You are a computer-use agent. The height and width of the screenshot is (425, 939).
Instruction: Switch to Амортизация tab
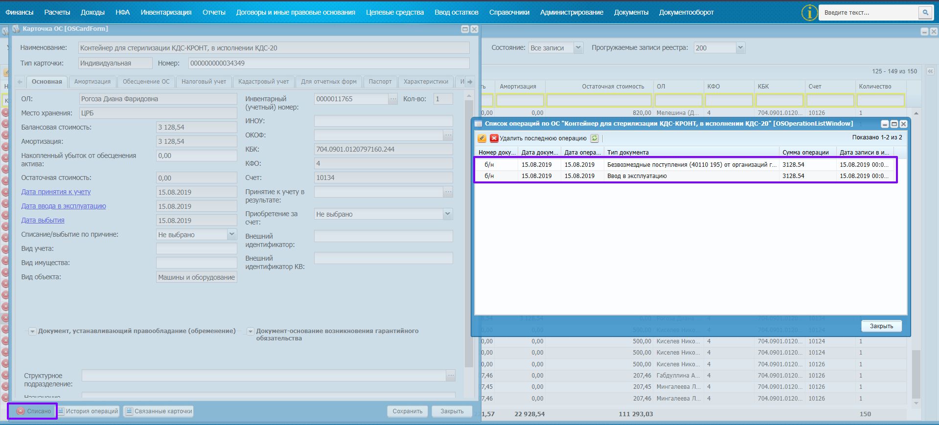[x=92, y=82]
